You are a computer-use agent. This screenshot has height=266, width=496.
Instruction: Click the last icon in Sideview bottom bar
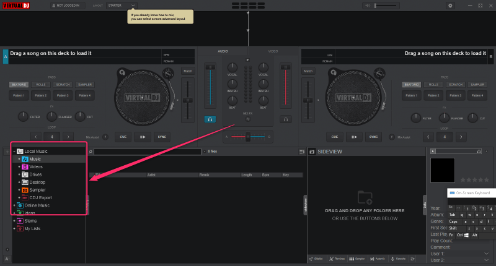click(x=413, y=259)
